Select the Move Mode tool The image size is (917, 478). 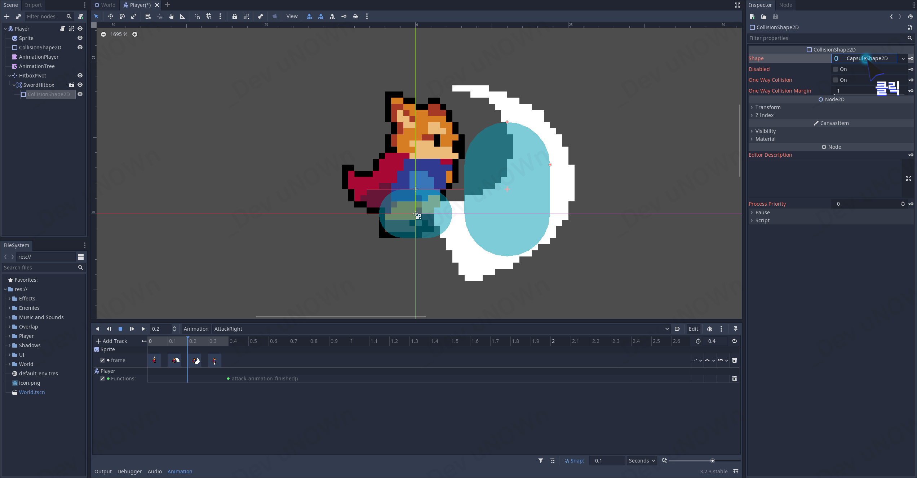[x=110, y=16]
